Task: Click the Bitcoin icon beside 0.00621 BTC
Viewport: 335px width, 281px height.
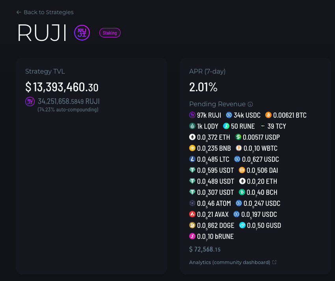Action: [268, 115]
